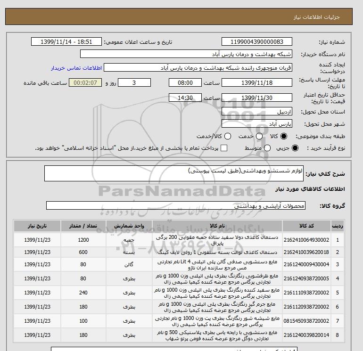Click the price validity date 1399/11/30
Viewport: 363px width, 351px height.
point(257,98)
